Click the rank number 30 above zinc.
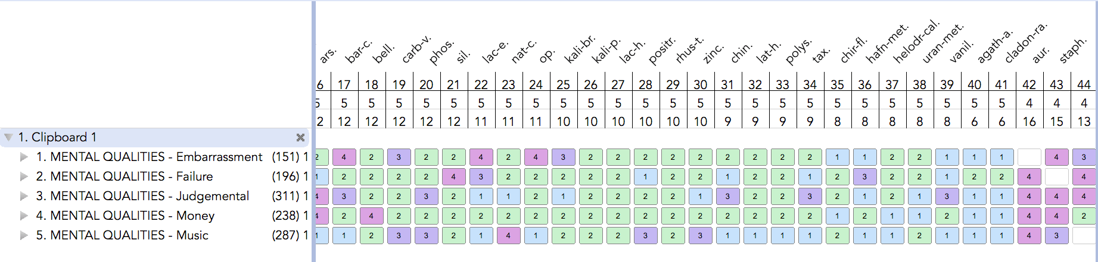The height and width of the screenshot is (262, 1098). click(700, 85)
